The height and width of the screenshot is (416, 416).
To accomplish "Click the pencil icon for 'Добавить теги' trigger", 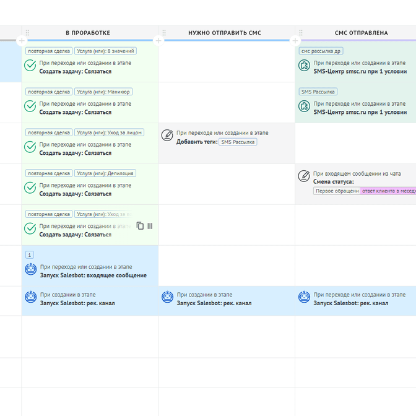I will click(167, 136).
